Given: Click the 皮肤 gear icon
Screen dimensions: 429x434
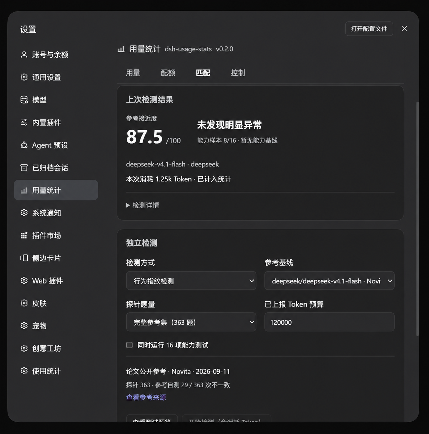Looking at the screenshot, I should coord(24,303).
